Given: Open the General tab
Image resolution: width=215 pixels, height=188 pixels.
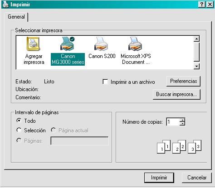Looking at the screenshot, I should [x=16, y=17].
